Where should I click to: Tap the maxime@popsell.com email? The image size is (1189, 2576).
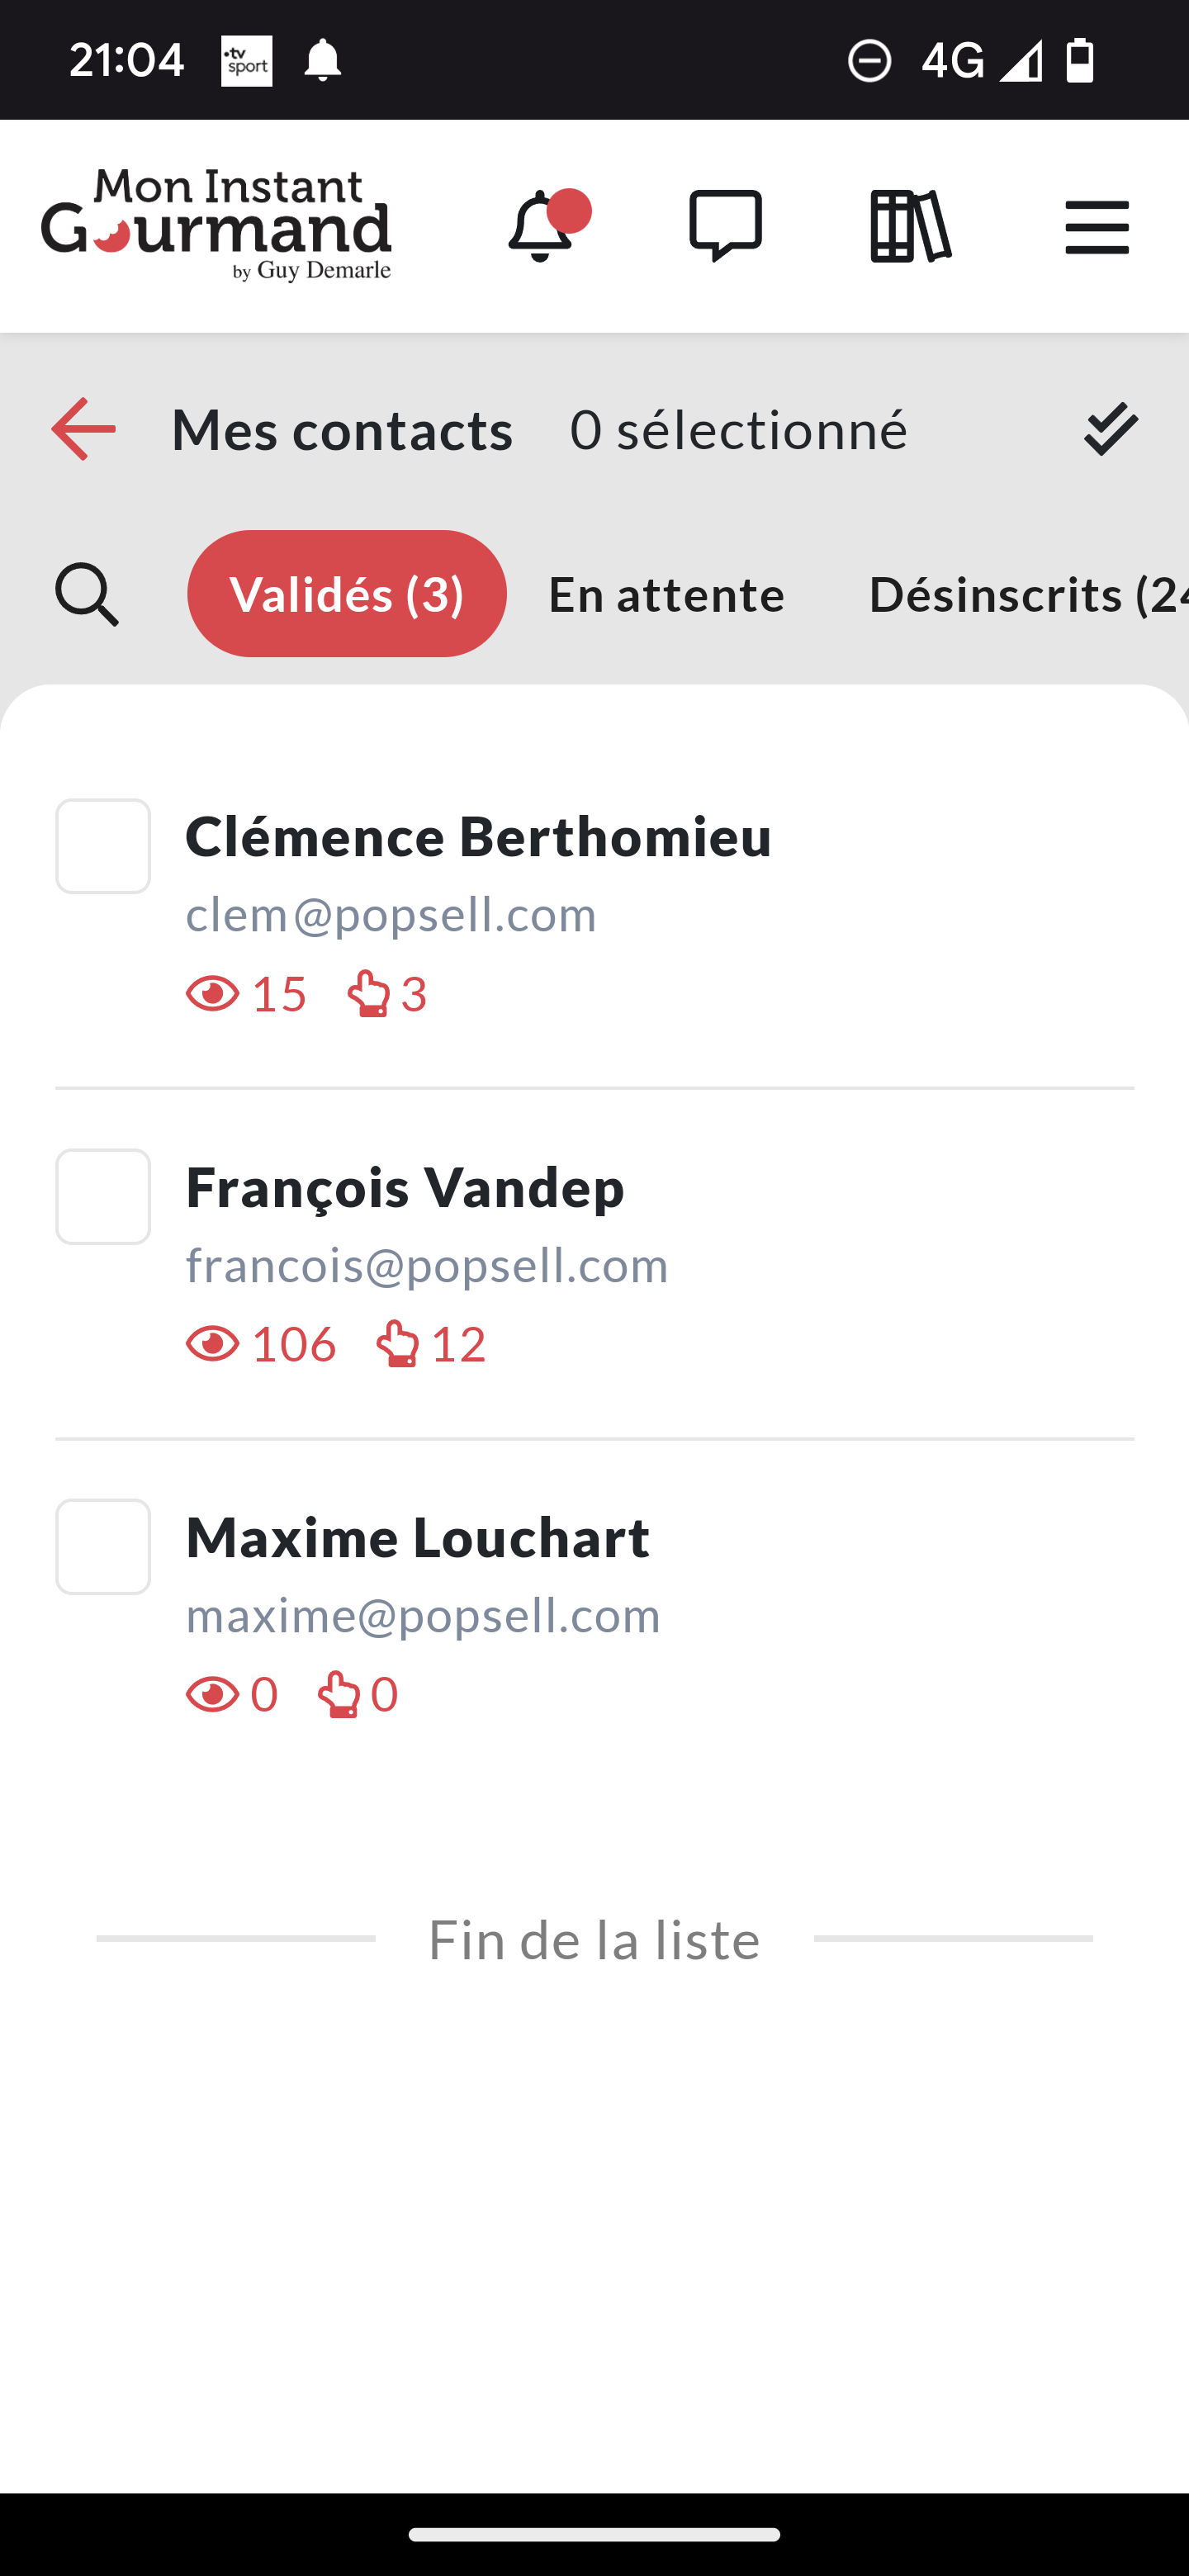pos(423,1615)
